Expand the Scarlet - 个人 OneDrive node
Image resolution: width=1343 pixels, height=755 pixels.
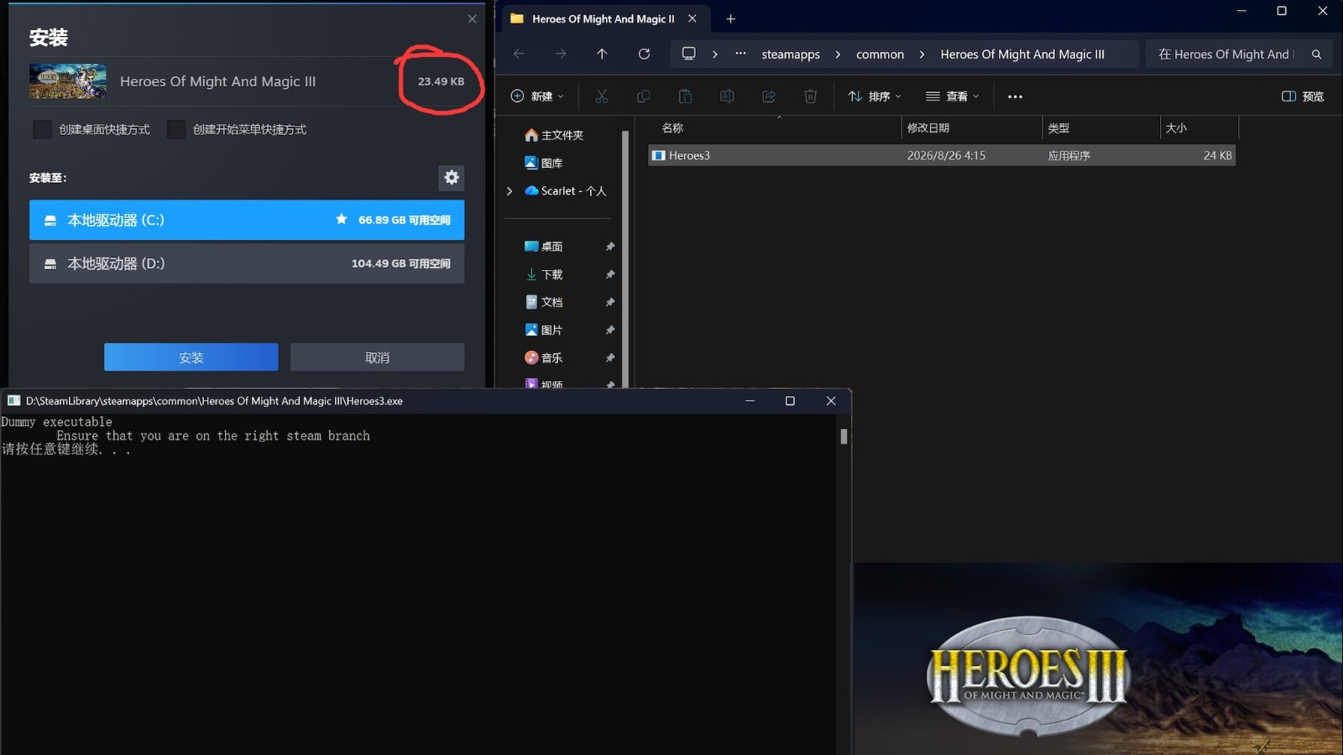point(510,191)
